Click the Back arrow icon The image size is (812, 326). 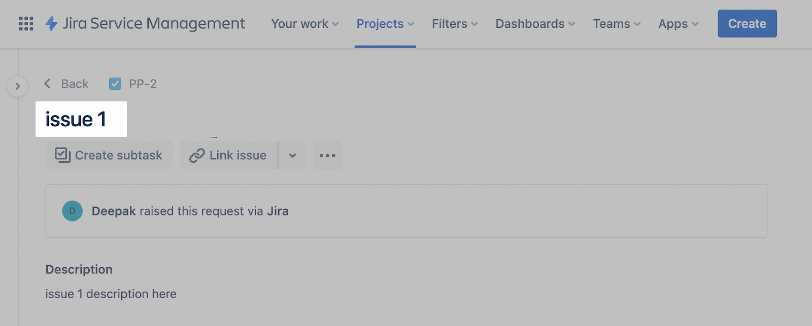tap(48, 84)
